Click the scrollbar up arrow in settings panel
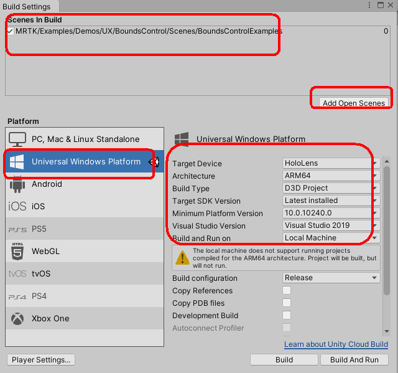Screen dimensions: 398x373 point(387,161)
